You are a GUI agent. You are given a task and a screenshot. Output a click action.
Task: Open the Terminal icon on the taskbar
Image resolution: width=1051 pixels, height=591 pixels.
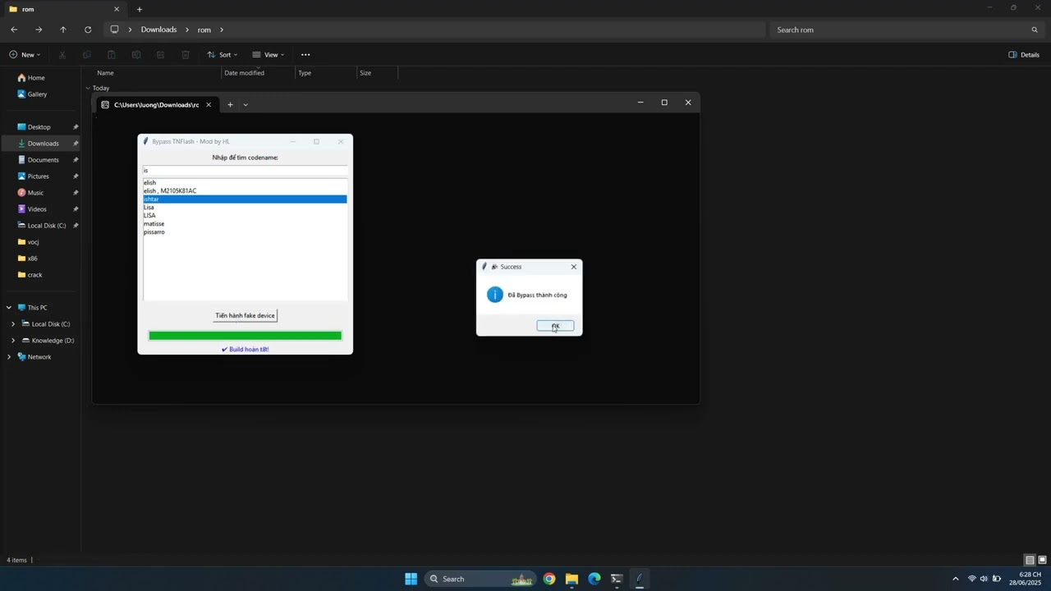click(x=617, y=579)
